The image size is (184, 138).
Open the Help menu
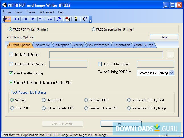[x=61, y=12]
